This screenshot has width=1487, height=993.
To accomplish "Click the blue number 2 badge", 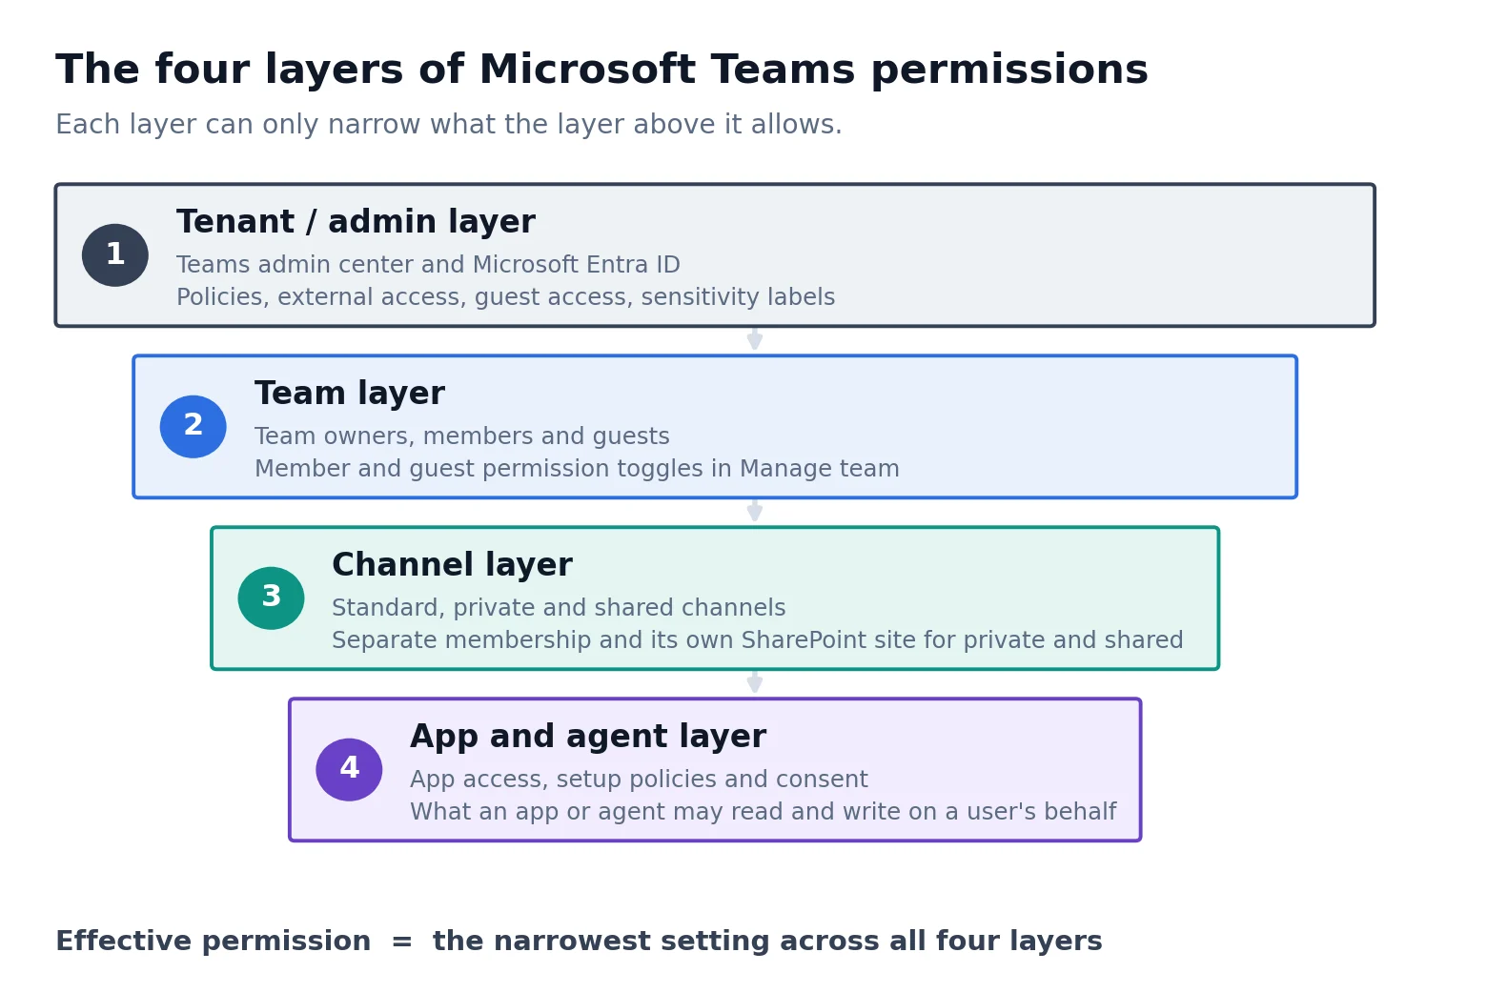I will coord(194,427).
